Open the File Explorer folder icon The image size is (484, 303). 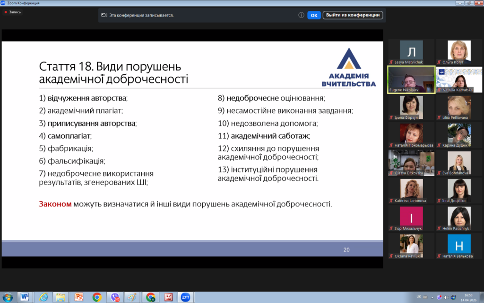pos(61,297)
